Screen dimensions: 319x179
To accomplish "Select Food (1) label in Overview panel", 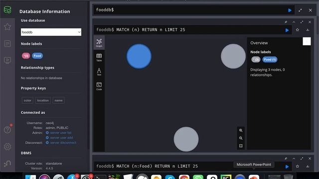I will (x=270, y=60).
